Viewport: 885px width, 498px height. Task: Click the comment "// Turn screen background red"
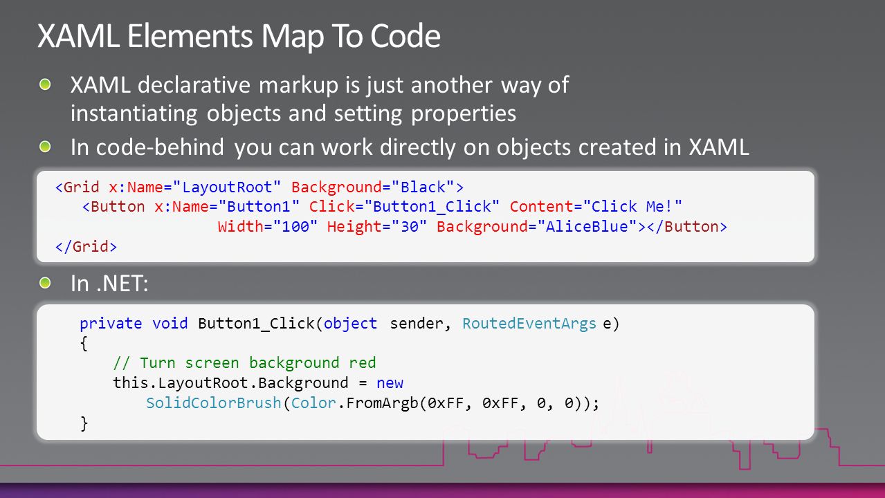click(x=244, y=363)
